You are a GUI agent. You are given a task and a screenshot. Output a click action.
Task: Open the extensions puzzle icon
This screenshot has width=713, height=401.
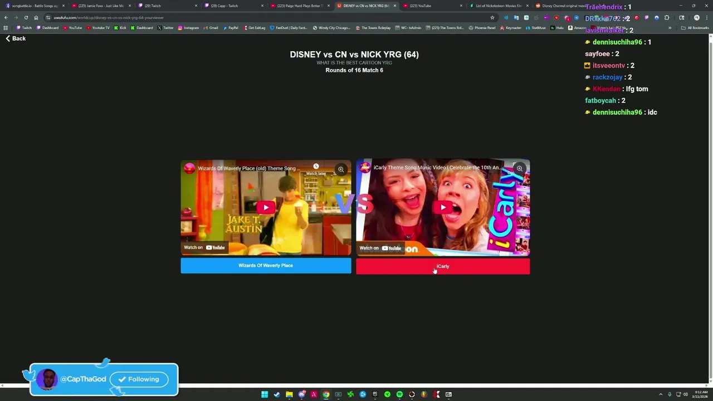667,17
